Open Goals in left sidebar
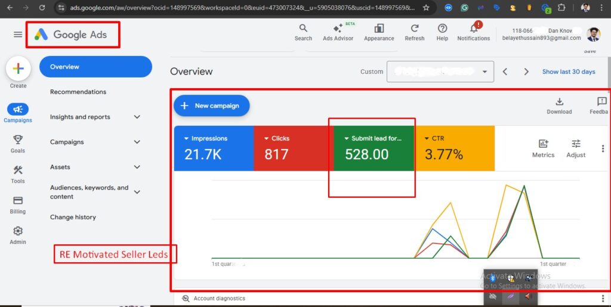611x307 pixels. 18,144
